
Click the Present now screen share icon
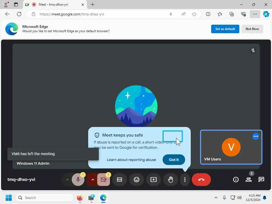pos(154,180)
